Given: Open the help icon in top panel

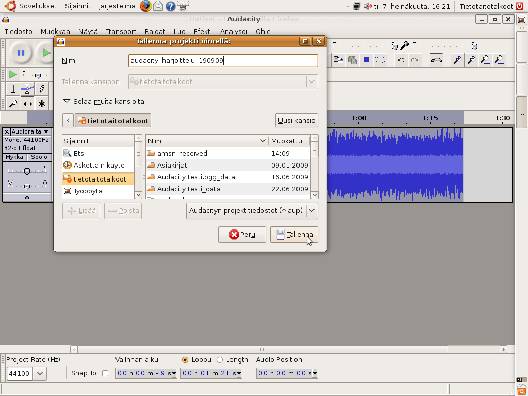Looking at the screenshot, I should [170, 6].
